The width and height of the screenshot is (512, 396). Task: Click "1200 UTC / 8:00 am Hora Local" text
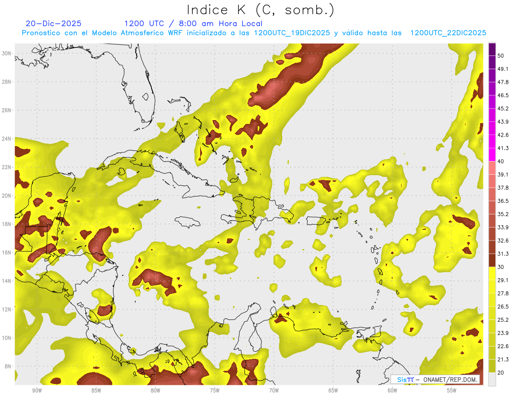coord(193,23)
